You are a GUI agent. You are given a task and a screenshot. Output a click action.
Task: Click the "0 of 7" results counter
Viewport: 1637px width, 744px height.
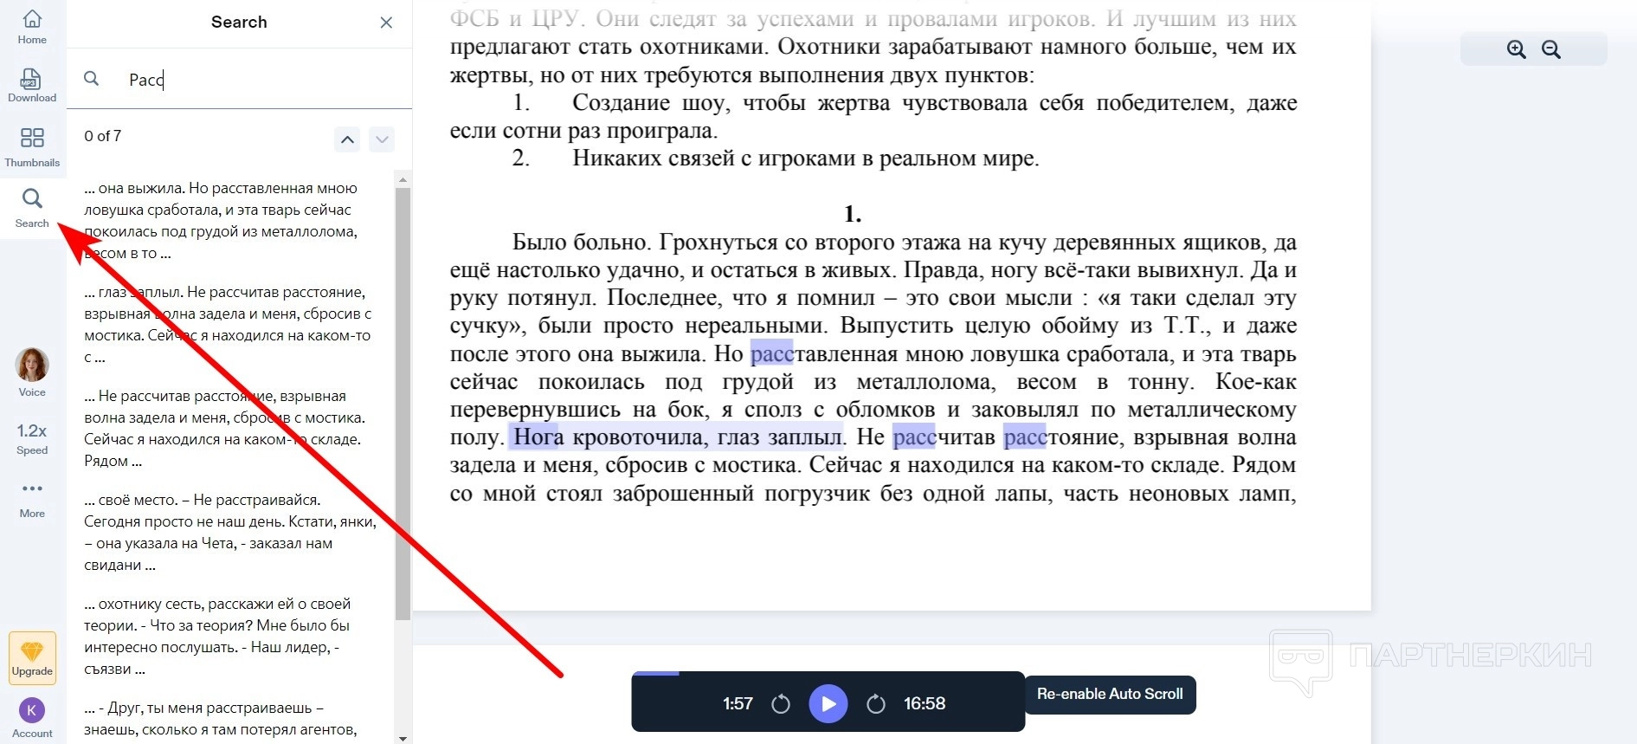click(x=103, y=136)
